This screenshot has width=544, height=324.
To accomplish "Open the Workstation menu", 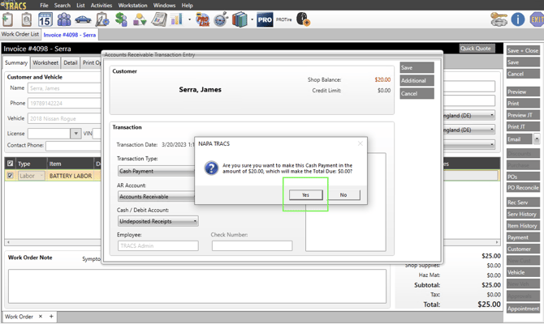I will click(132, 5).
